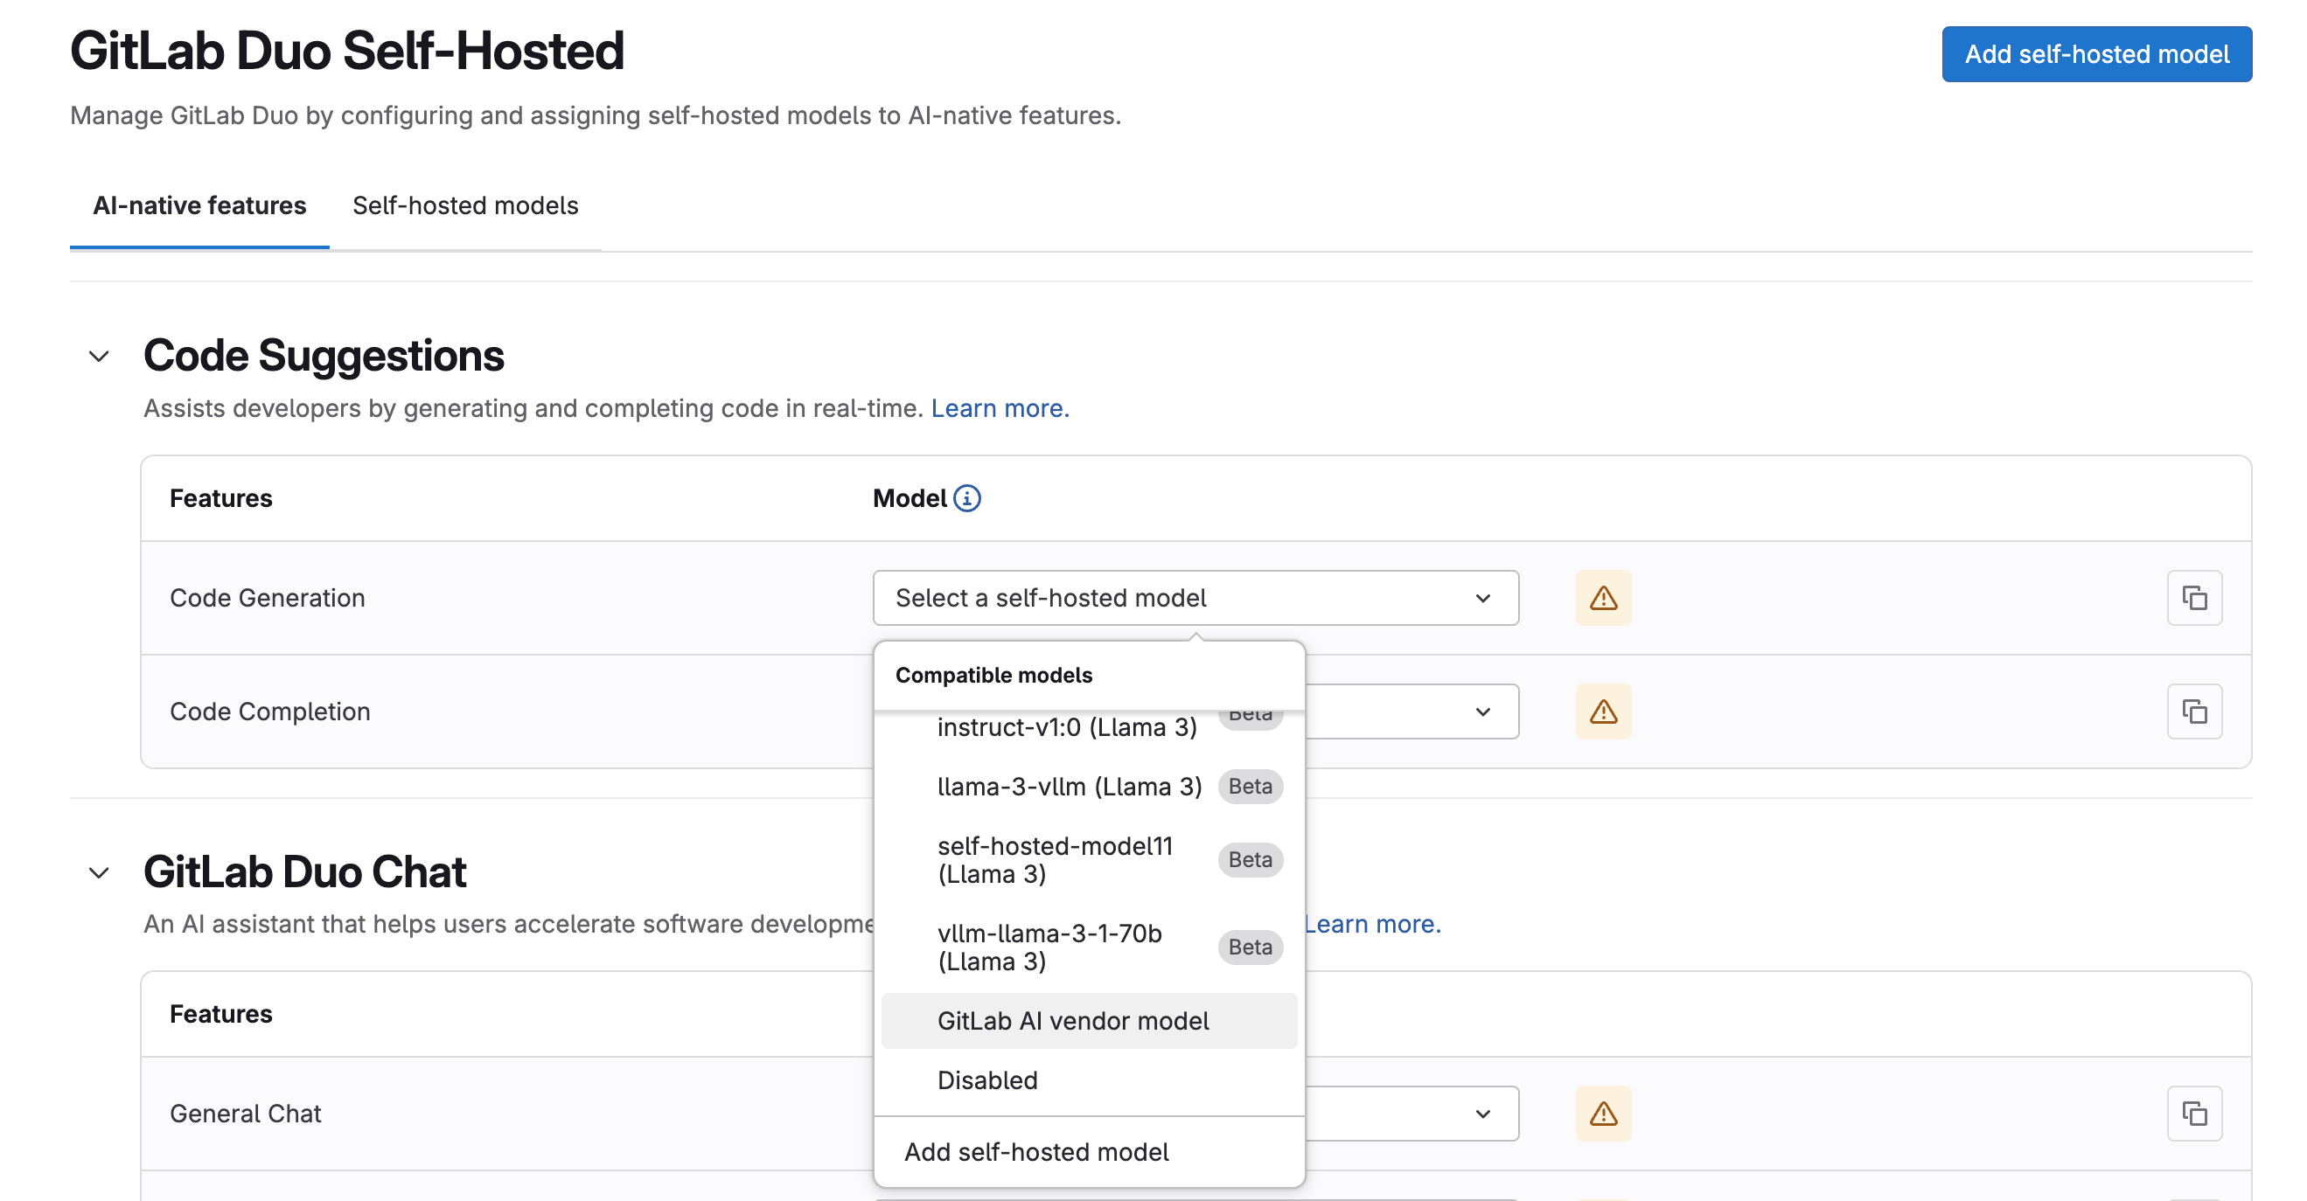
Task: Click the Beta badge next to llama-3-vllm
Action: (x=1251, y=786)
